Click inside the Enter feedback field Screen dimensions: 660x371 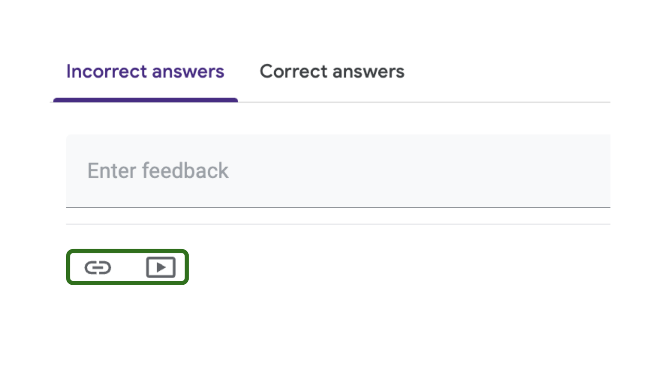pos(258,170)
